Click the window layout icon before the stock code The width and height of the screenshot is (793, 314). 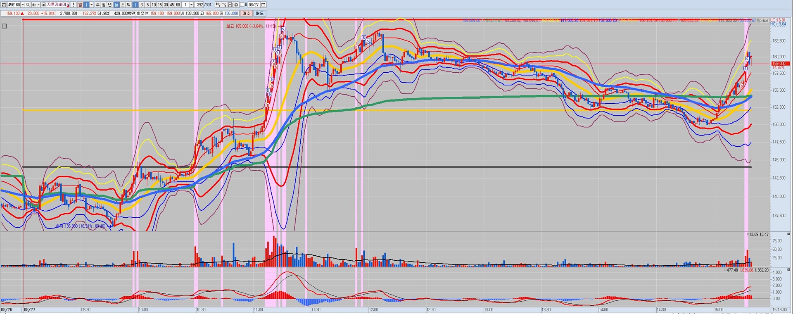[x=4, y=5]
